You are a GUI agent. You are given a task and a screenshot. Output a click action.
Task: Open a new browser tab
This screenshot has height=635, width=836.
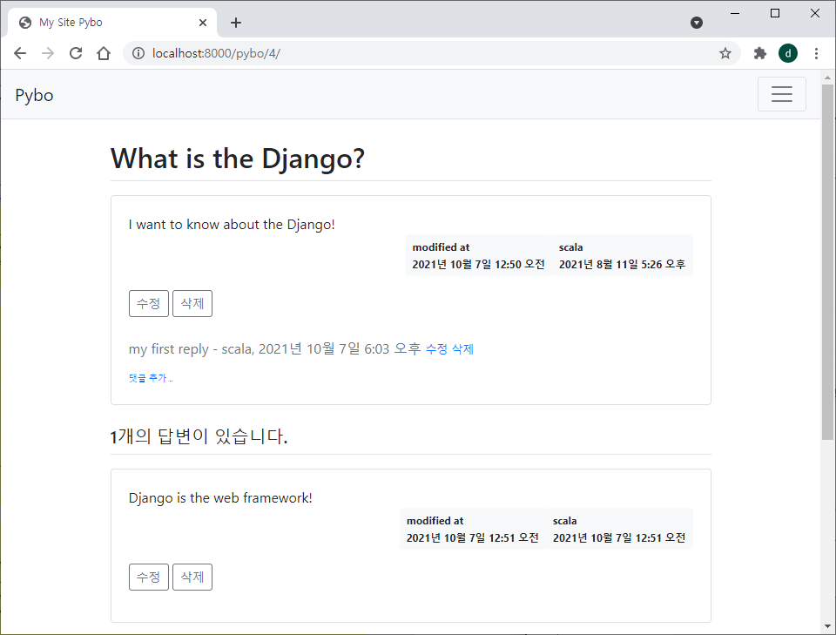236,23
